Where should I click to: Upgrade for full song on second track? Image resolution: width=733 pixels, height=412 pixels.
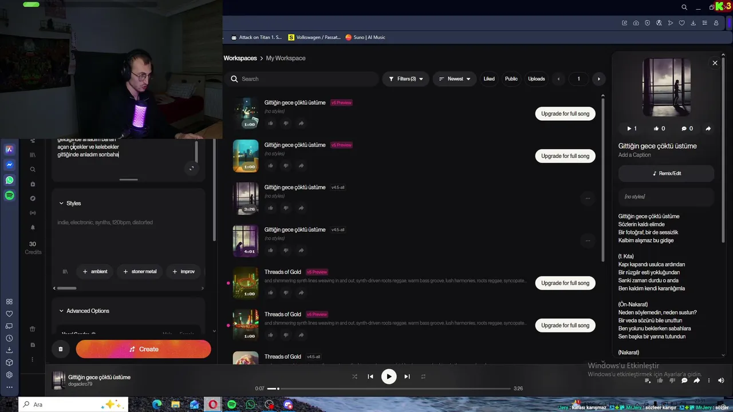point(565,156)
